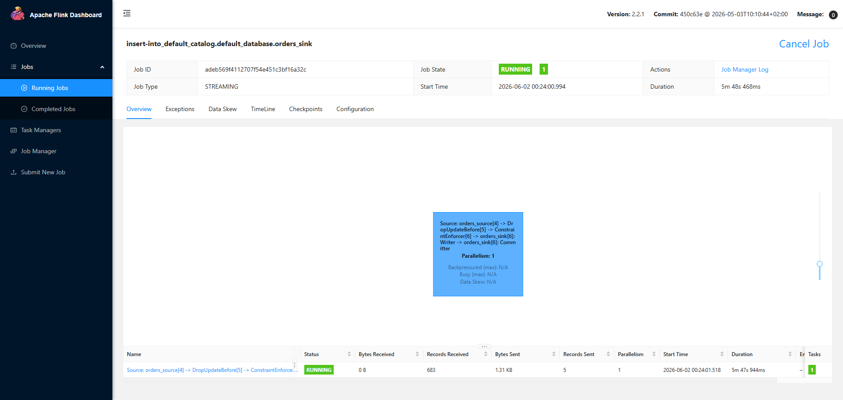Viewport: 843px width, 400px height.
Task: Select Running Jobs in the sidebar
Action: pyautogui.click(x=56, y=88)
